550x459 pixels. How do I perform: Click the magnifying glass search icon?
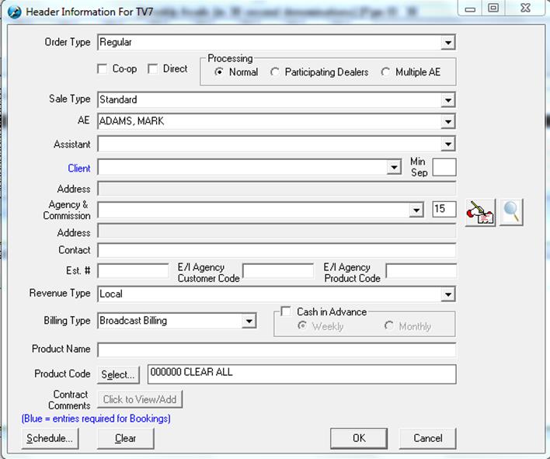click(511, 211)
